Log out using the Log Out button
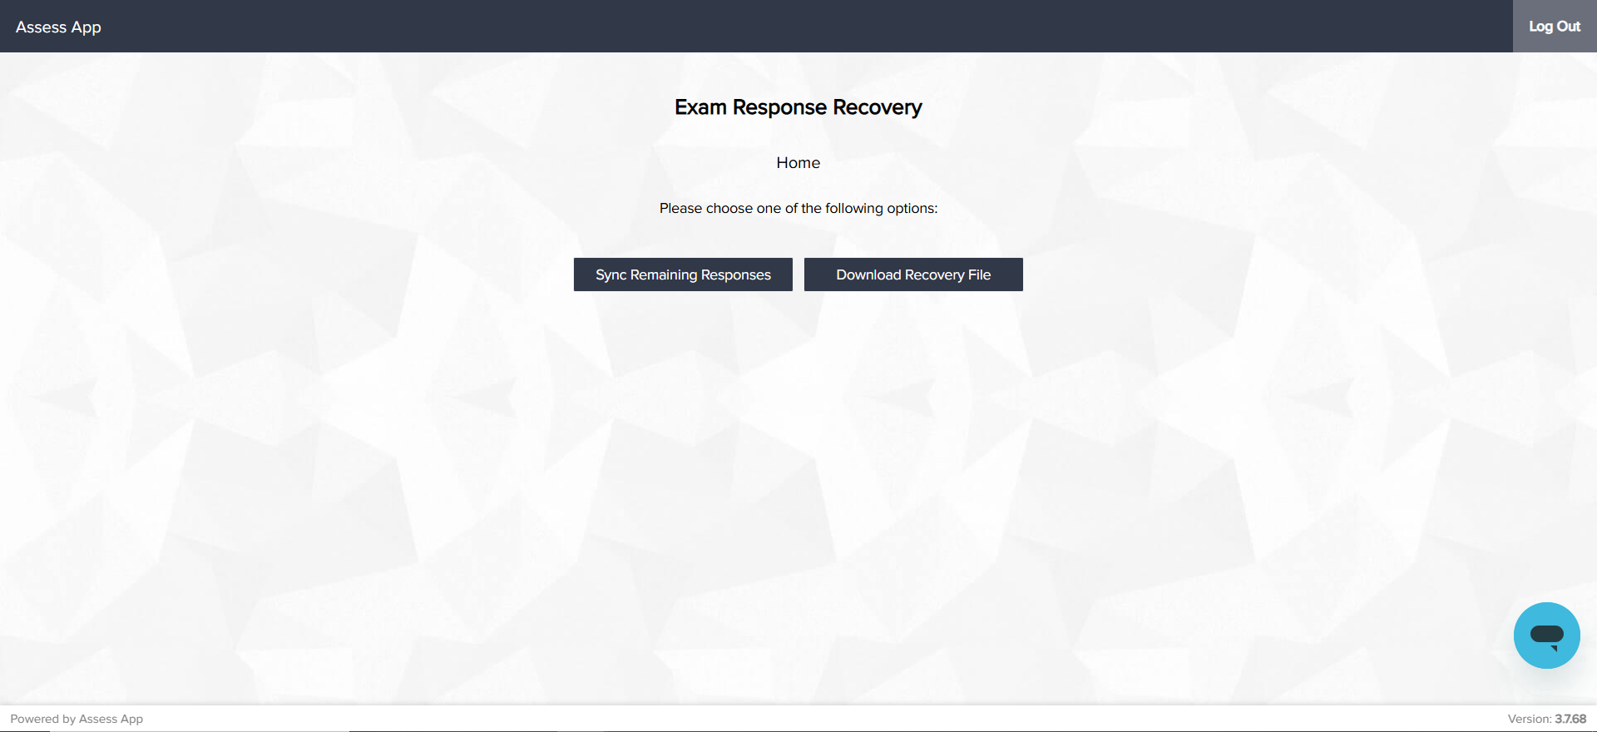The image size is (1597, 732). [1555, 27]
